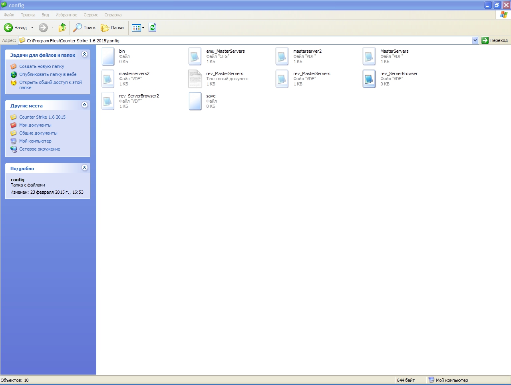This screenshot has height=385, width=511.
Task: Collapse the Задачи для файлов и папок panel
Action: [84, 54]
